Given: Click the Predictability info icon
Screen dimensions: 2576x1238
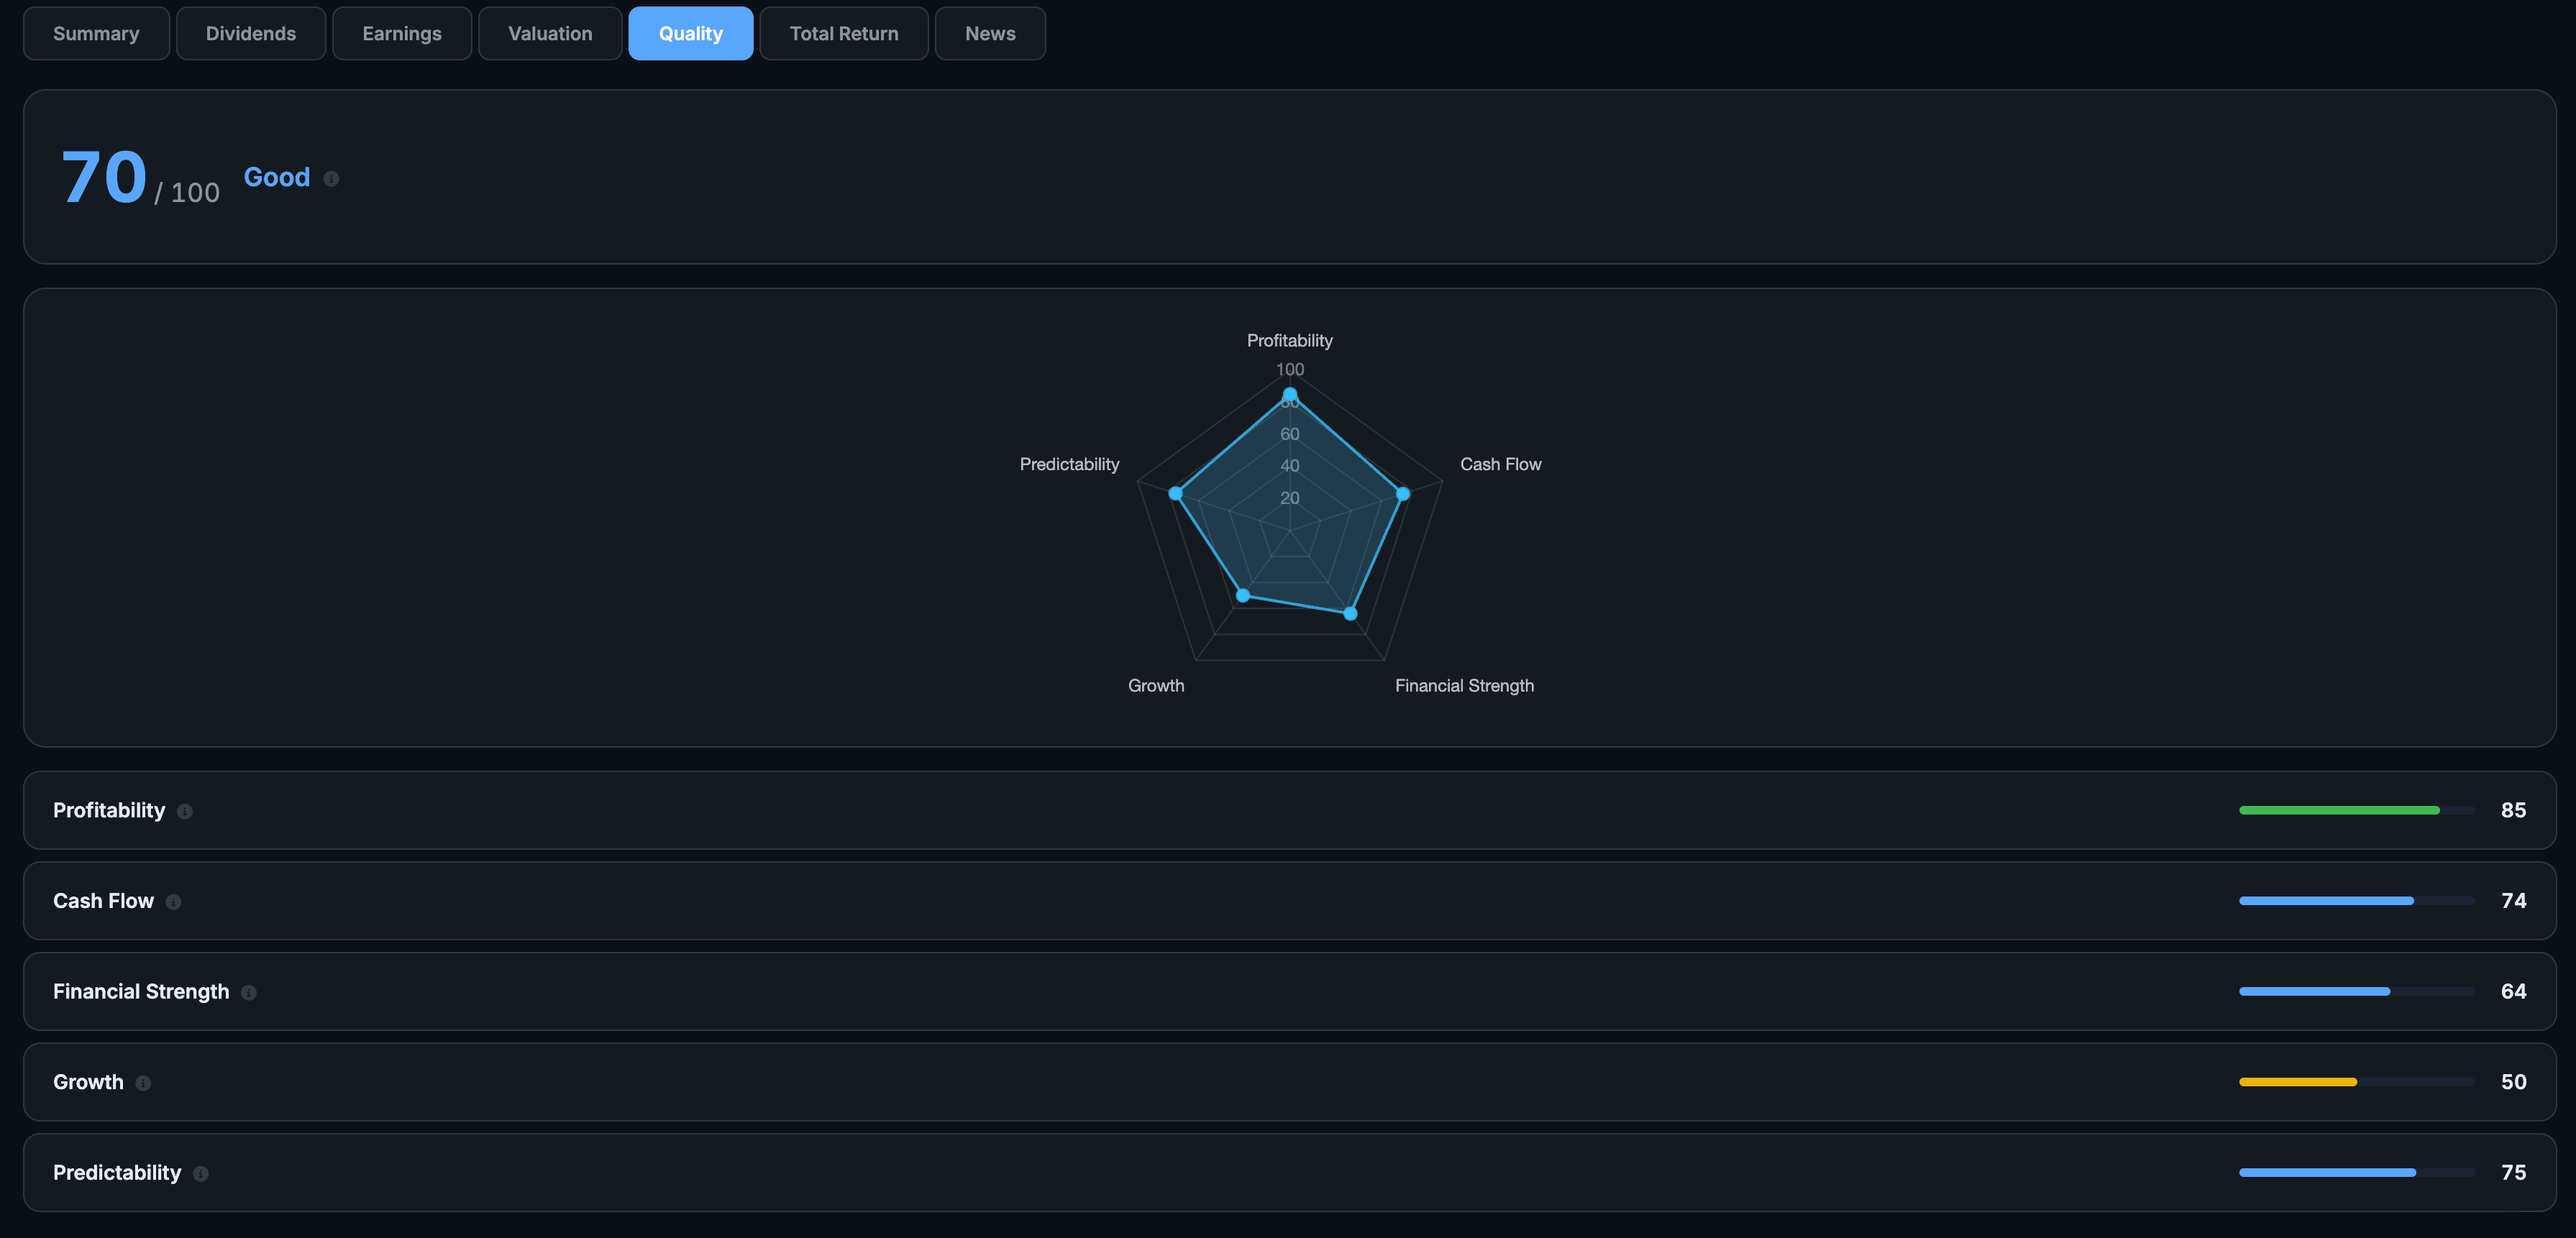Looking at the screenshot, I should click(201, 1173).
